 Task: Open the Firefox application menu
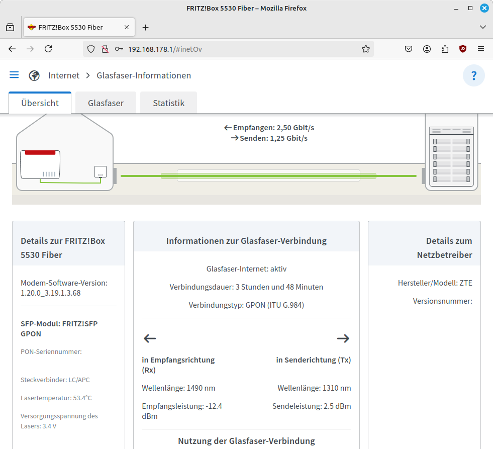point(481,49)
